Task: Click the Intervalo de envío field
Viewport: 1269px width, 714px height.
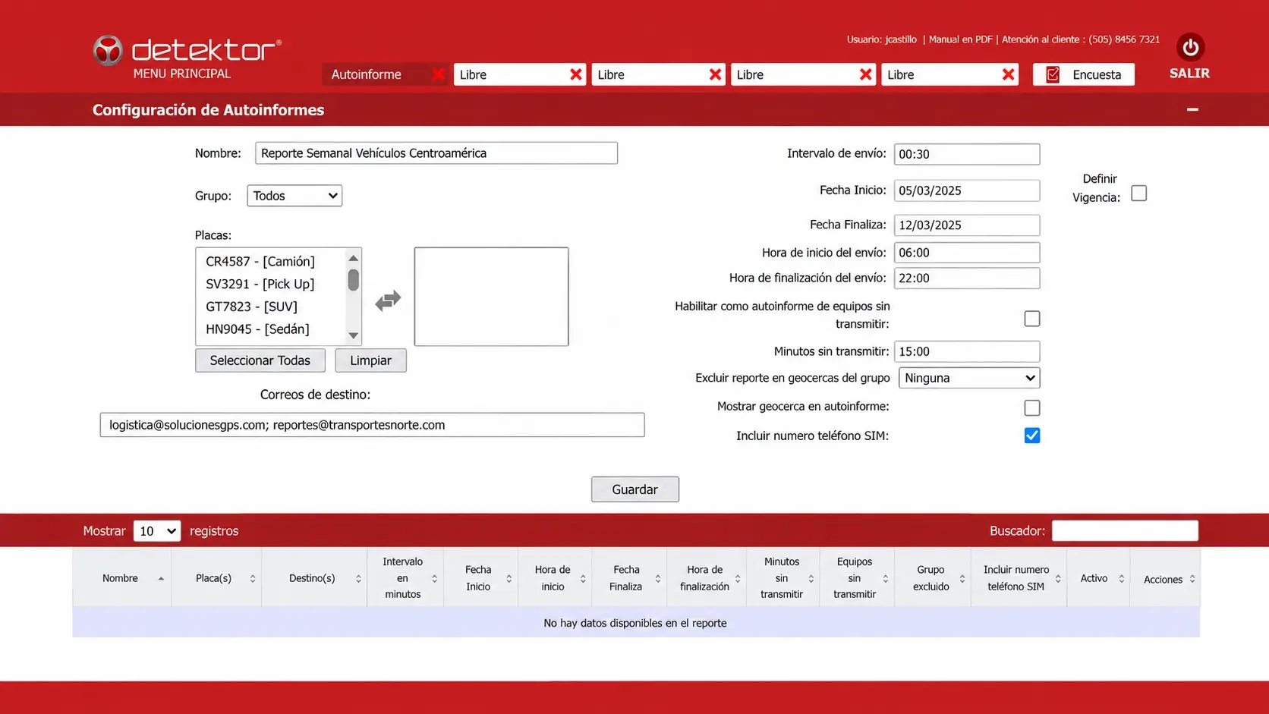Action: 967,154
